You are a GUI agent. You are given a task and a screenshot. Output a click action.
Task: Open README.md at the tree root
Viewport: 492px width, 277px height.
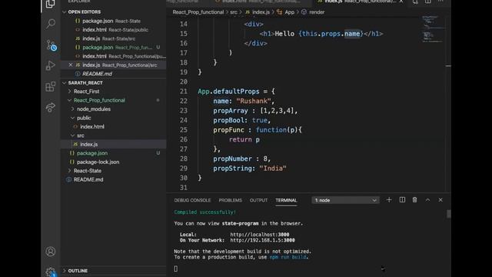(x=113, y=179)
